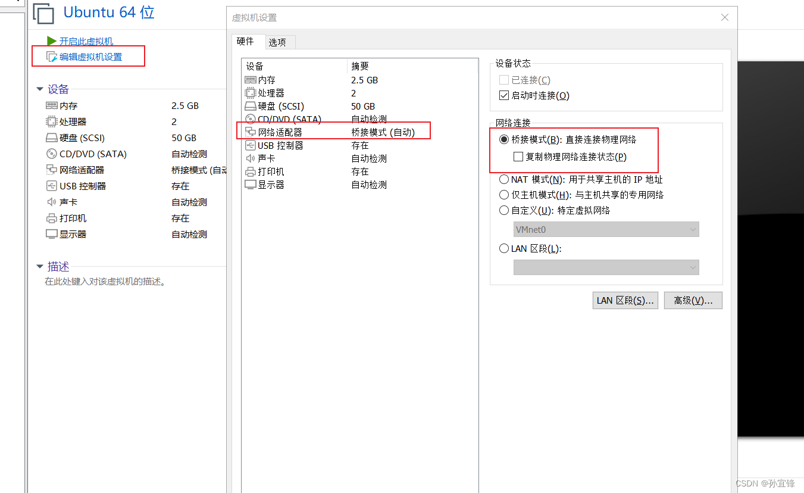This screenshot has height=493, width=804.
Task: Click the Ubuntu 64 位 VM tab icon
Action: [44, 13]
